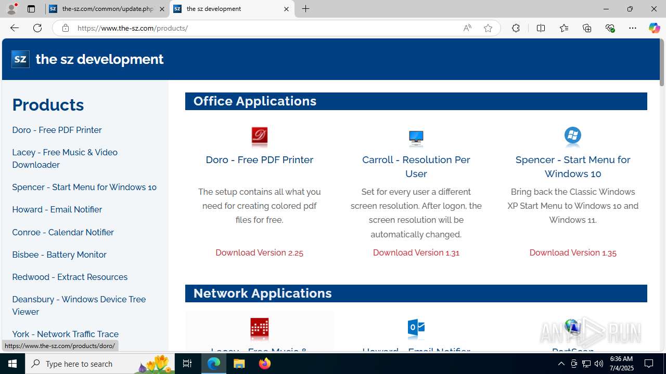Click the taskbar clock showing 6:36 AM
Screen dimensions: 666x374
pyautogui.click(x=621, y=364)
